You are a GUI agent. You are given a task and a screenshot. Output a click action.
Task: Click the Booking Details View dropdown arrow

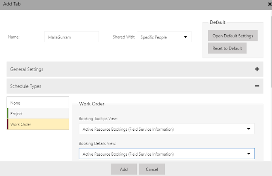(x=248, y=154)
